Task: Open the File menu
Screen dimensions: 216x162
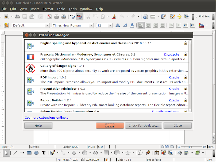Action: 4,9
